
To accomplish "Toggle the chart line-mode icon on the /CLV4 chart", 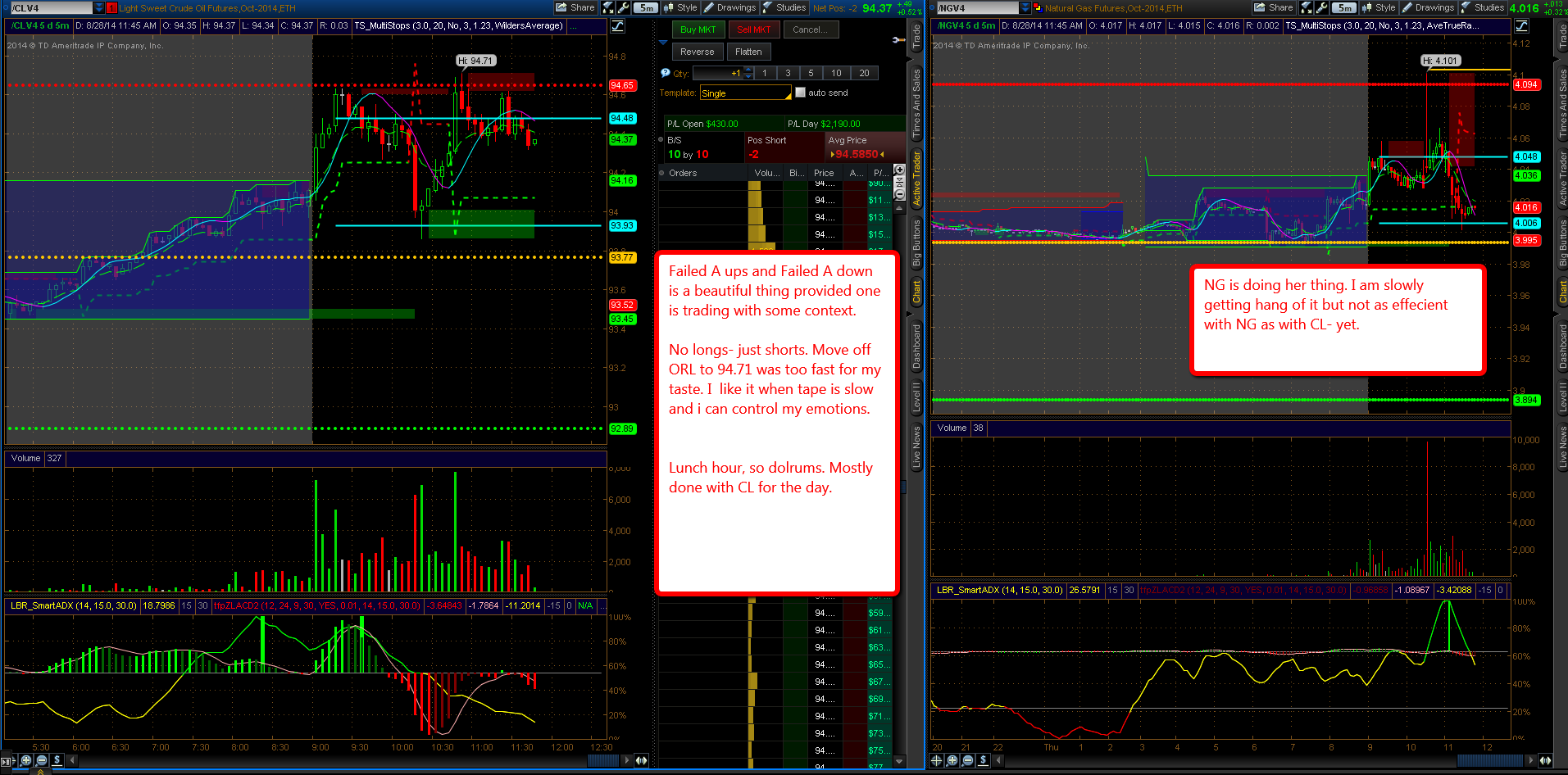I will pyautogui.click(x=617, y=25).
